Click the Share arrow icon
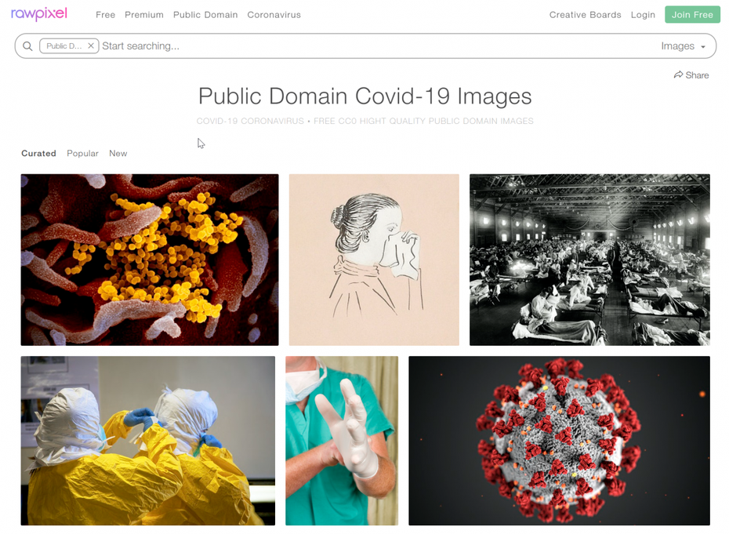This screenshot has width=729, height=534. click(x=678, y=75)
